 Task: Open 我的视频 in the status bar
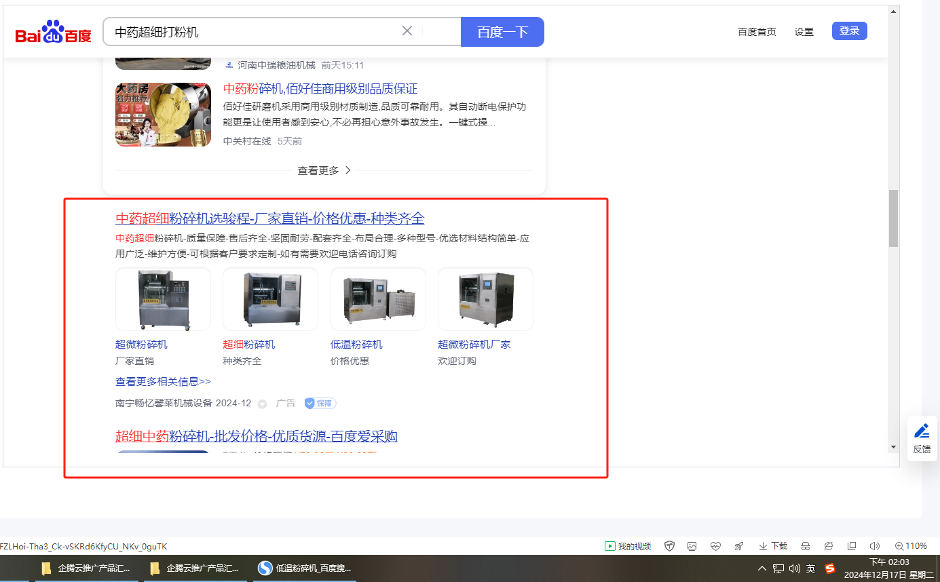(628, 546)
